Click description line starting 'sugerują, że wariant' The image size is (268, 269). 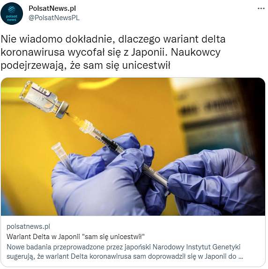[125, 256]
